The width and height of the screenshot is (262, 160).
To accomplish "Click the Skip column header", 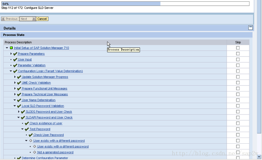I will tap(238, 42).
